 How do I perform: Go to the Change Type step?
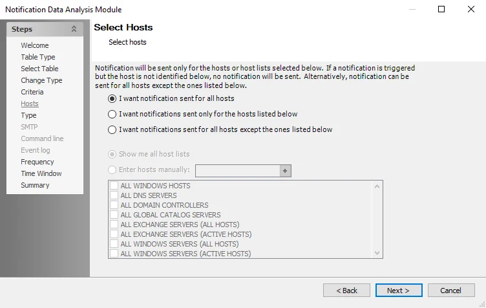click(x=41, y=80)
